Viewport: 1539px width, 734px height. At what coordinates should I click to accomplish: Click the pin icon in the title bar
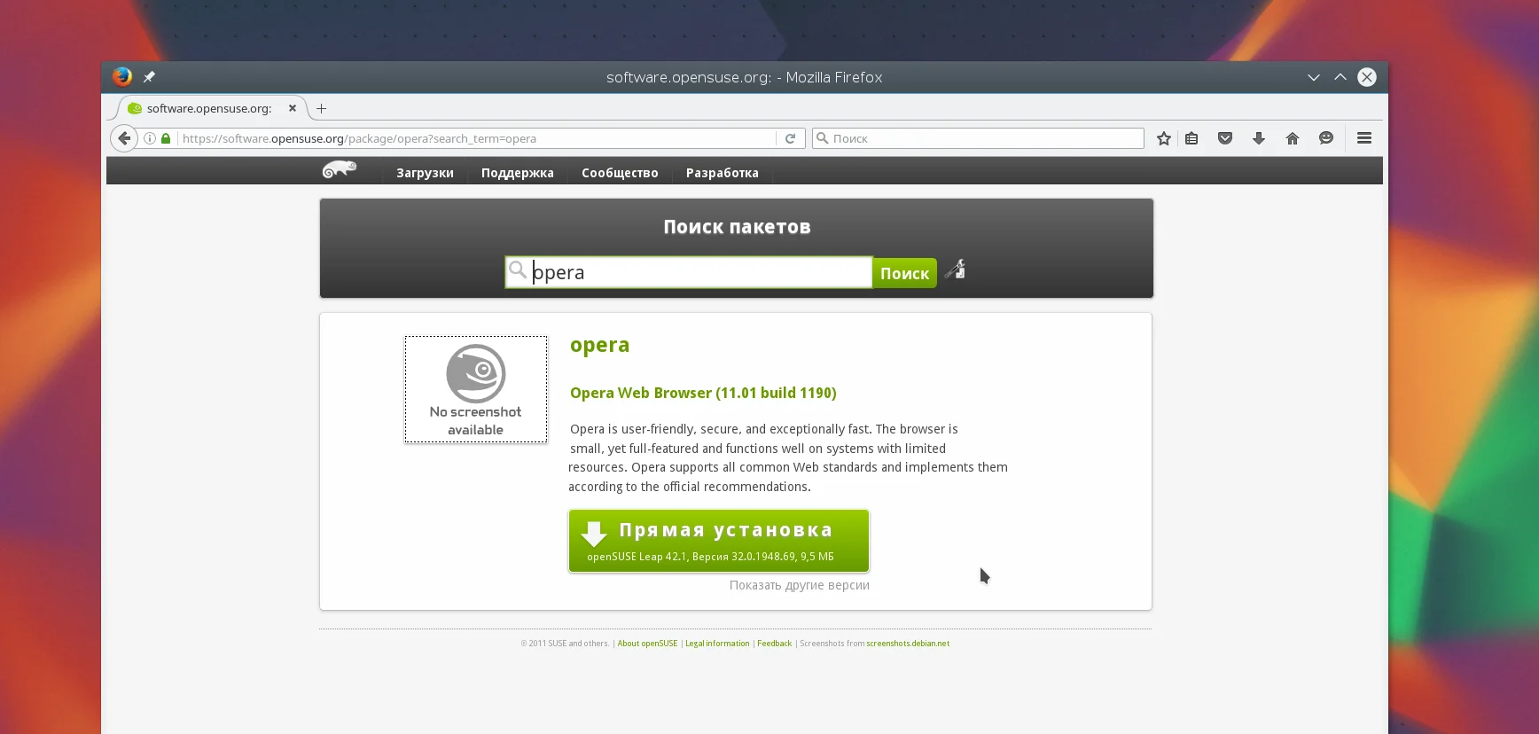pyautogui.click(x=149, y=77)
